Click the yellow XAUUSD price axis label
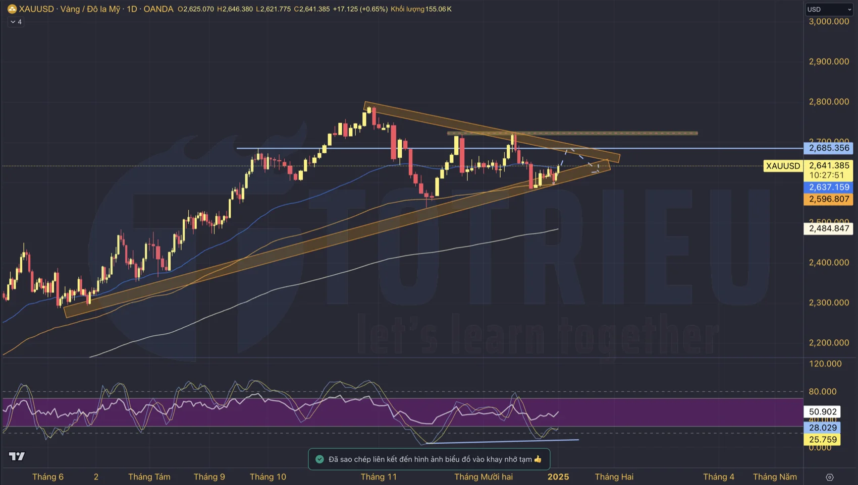The height and width of the screenshot is (485, 858). click(x=783, y=166)
